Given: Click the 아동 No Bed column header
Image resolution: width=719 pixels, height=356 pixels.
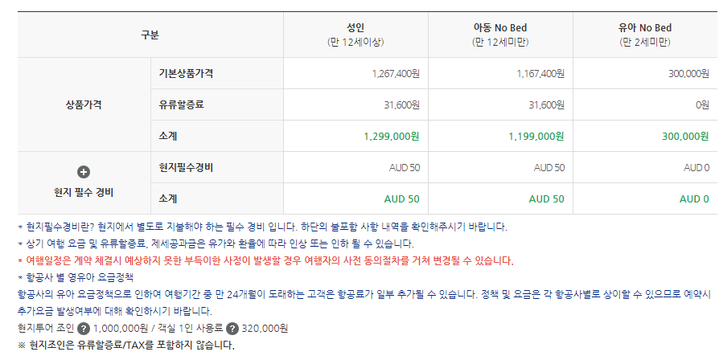Looking at the screenshot, I should (x=500, y=35).
